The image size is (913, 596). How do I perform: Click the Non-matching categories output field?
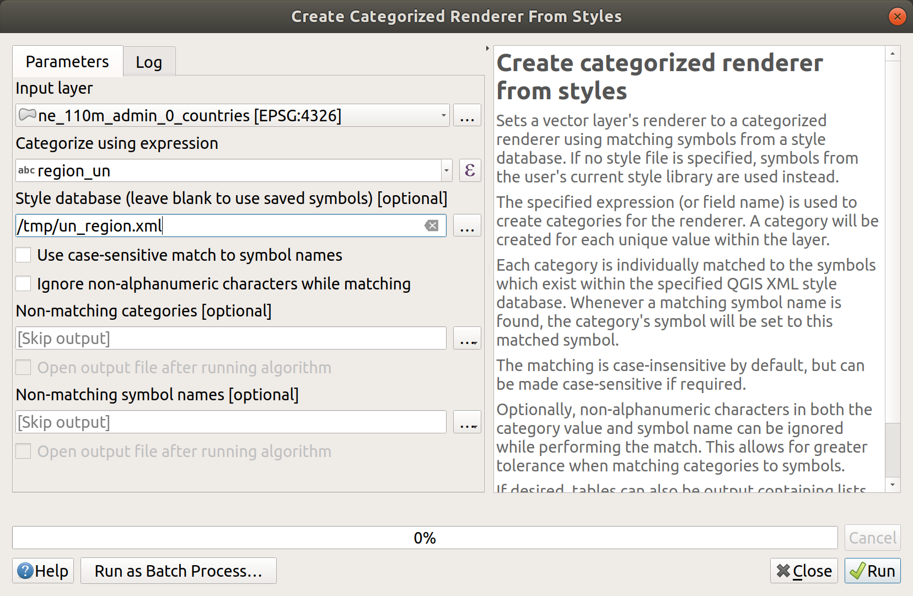coord(230,338)
